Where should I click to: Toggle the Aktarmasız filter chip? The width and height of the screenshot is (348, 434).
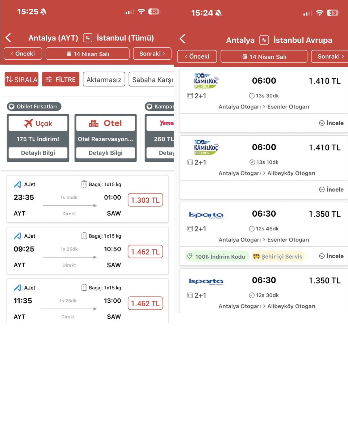pyautogui.click(x=104, y=79)
